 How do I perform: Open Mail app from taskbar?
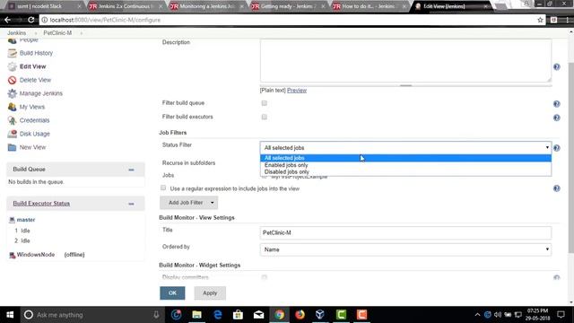[x=259, y=315]
